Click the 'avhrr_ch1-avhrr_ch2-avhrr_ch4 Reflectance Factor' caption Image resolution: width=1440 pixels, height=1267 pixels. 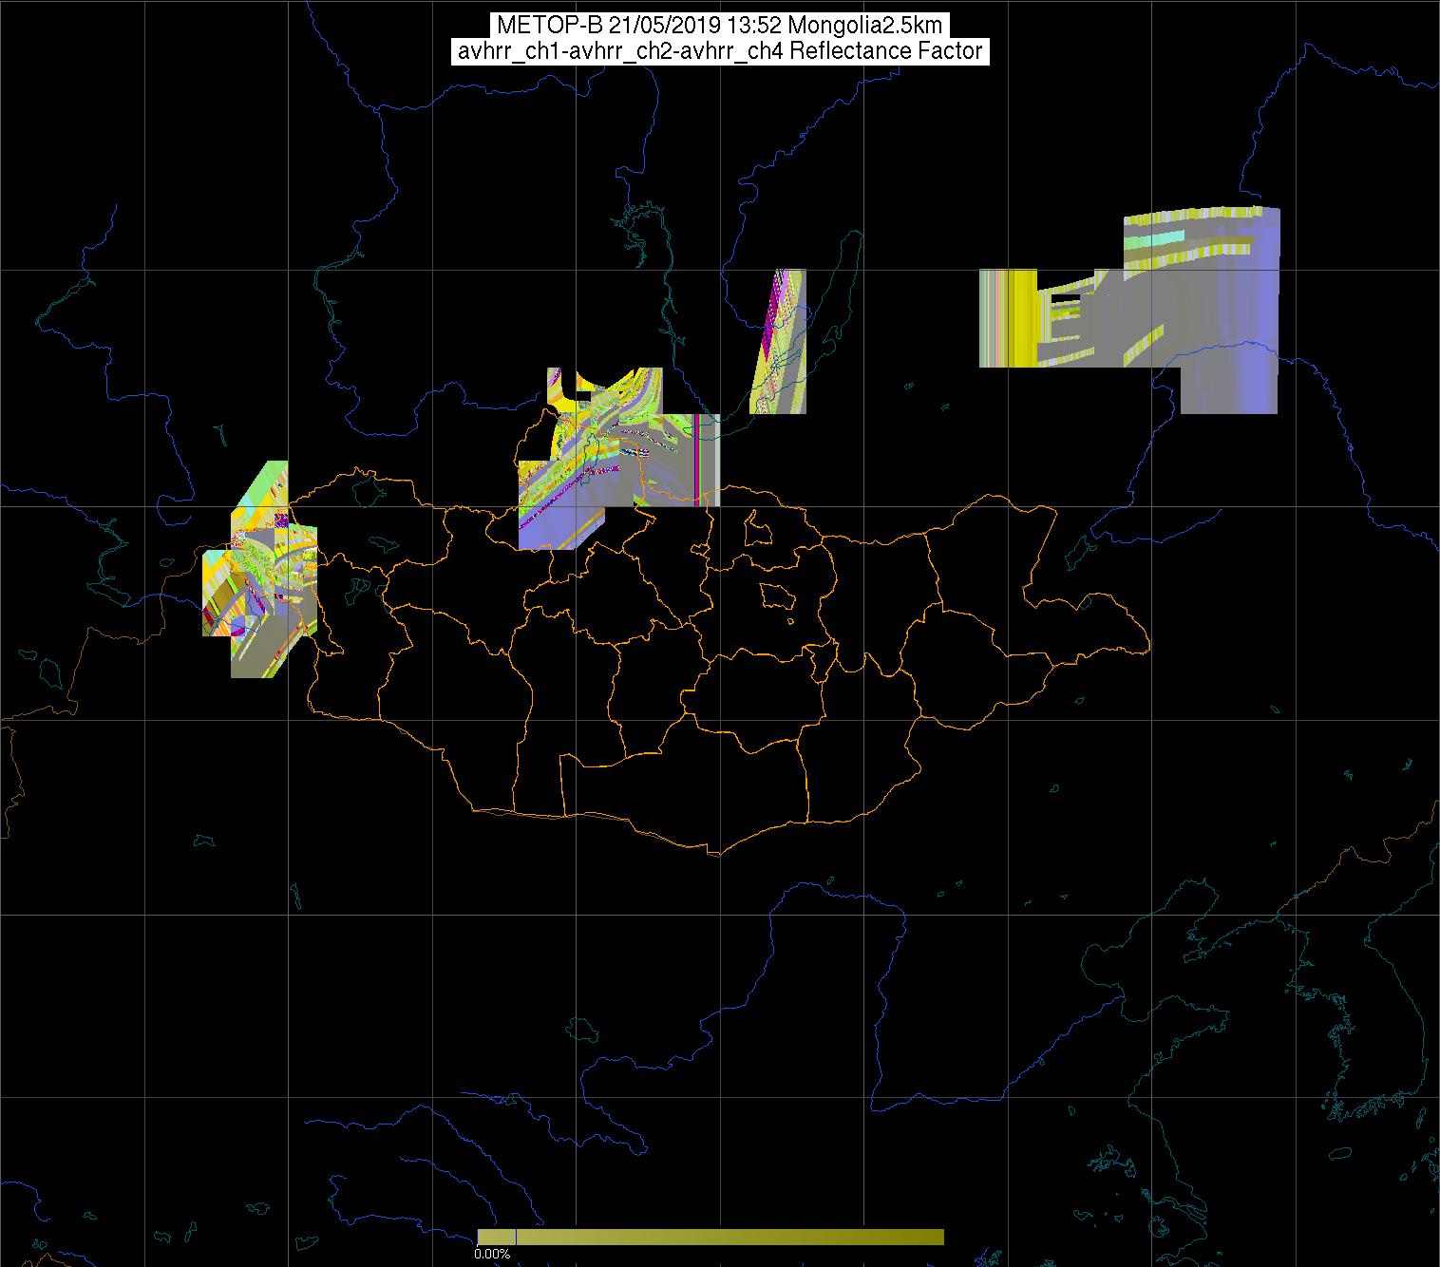point(719,51)
